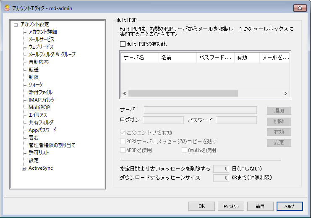Select メールサービス in the tree
Viewport: 311px width, 218px height.
click(x=41, y=39)
